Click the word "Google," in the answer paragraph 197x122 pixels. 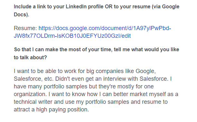(x=146, y=71)
